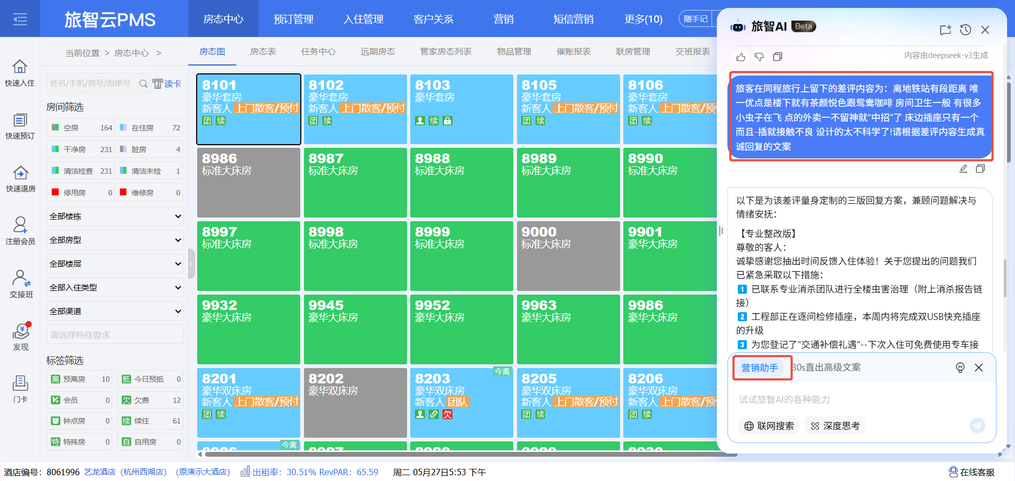Collapse filter sidebar with left arrow handle
This screenshot has width=1015, height=481.
pos(191,263)
